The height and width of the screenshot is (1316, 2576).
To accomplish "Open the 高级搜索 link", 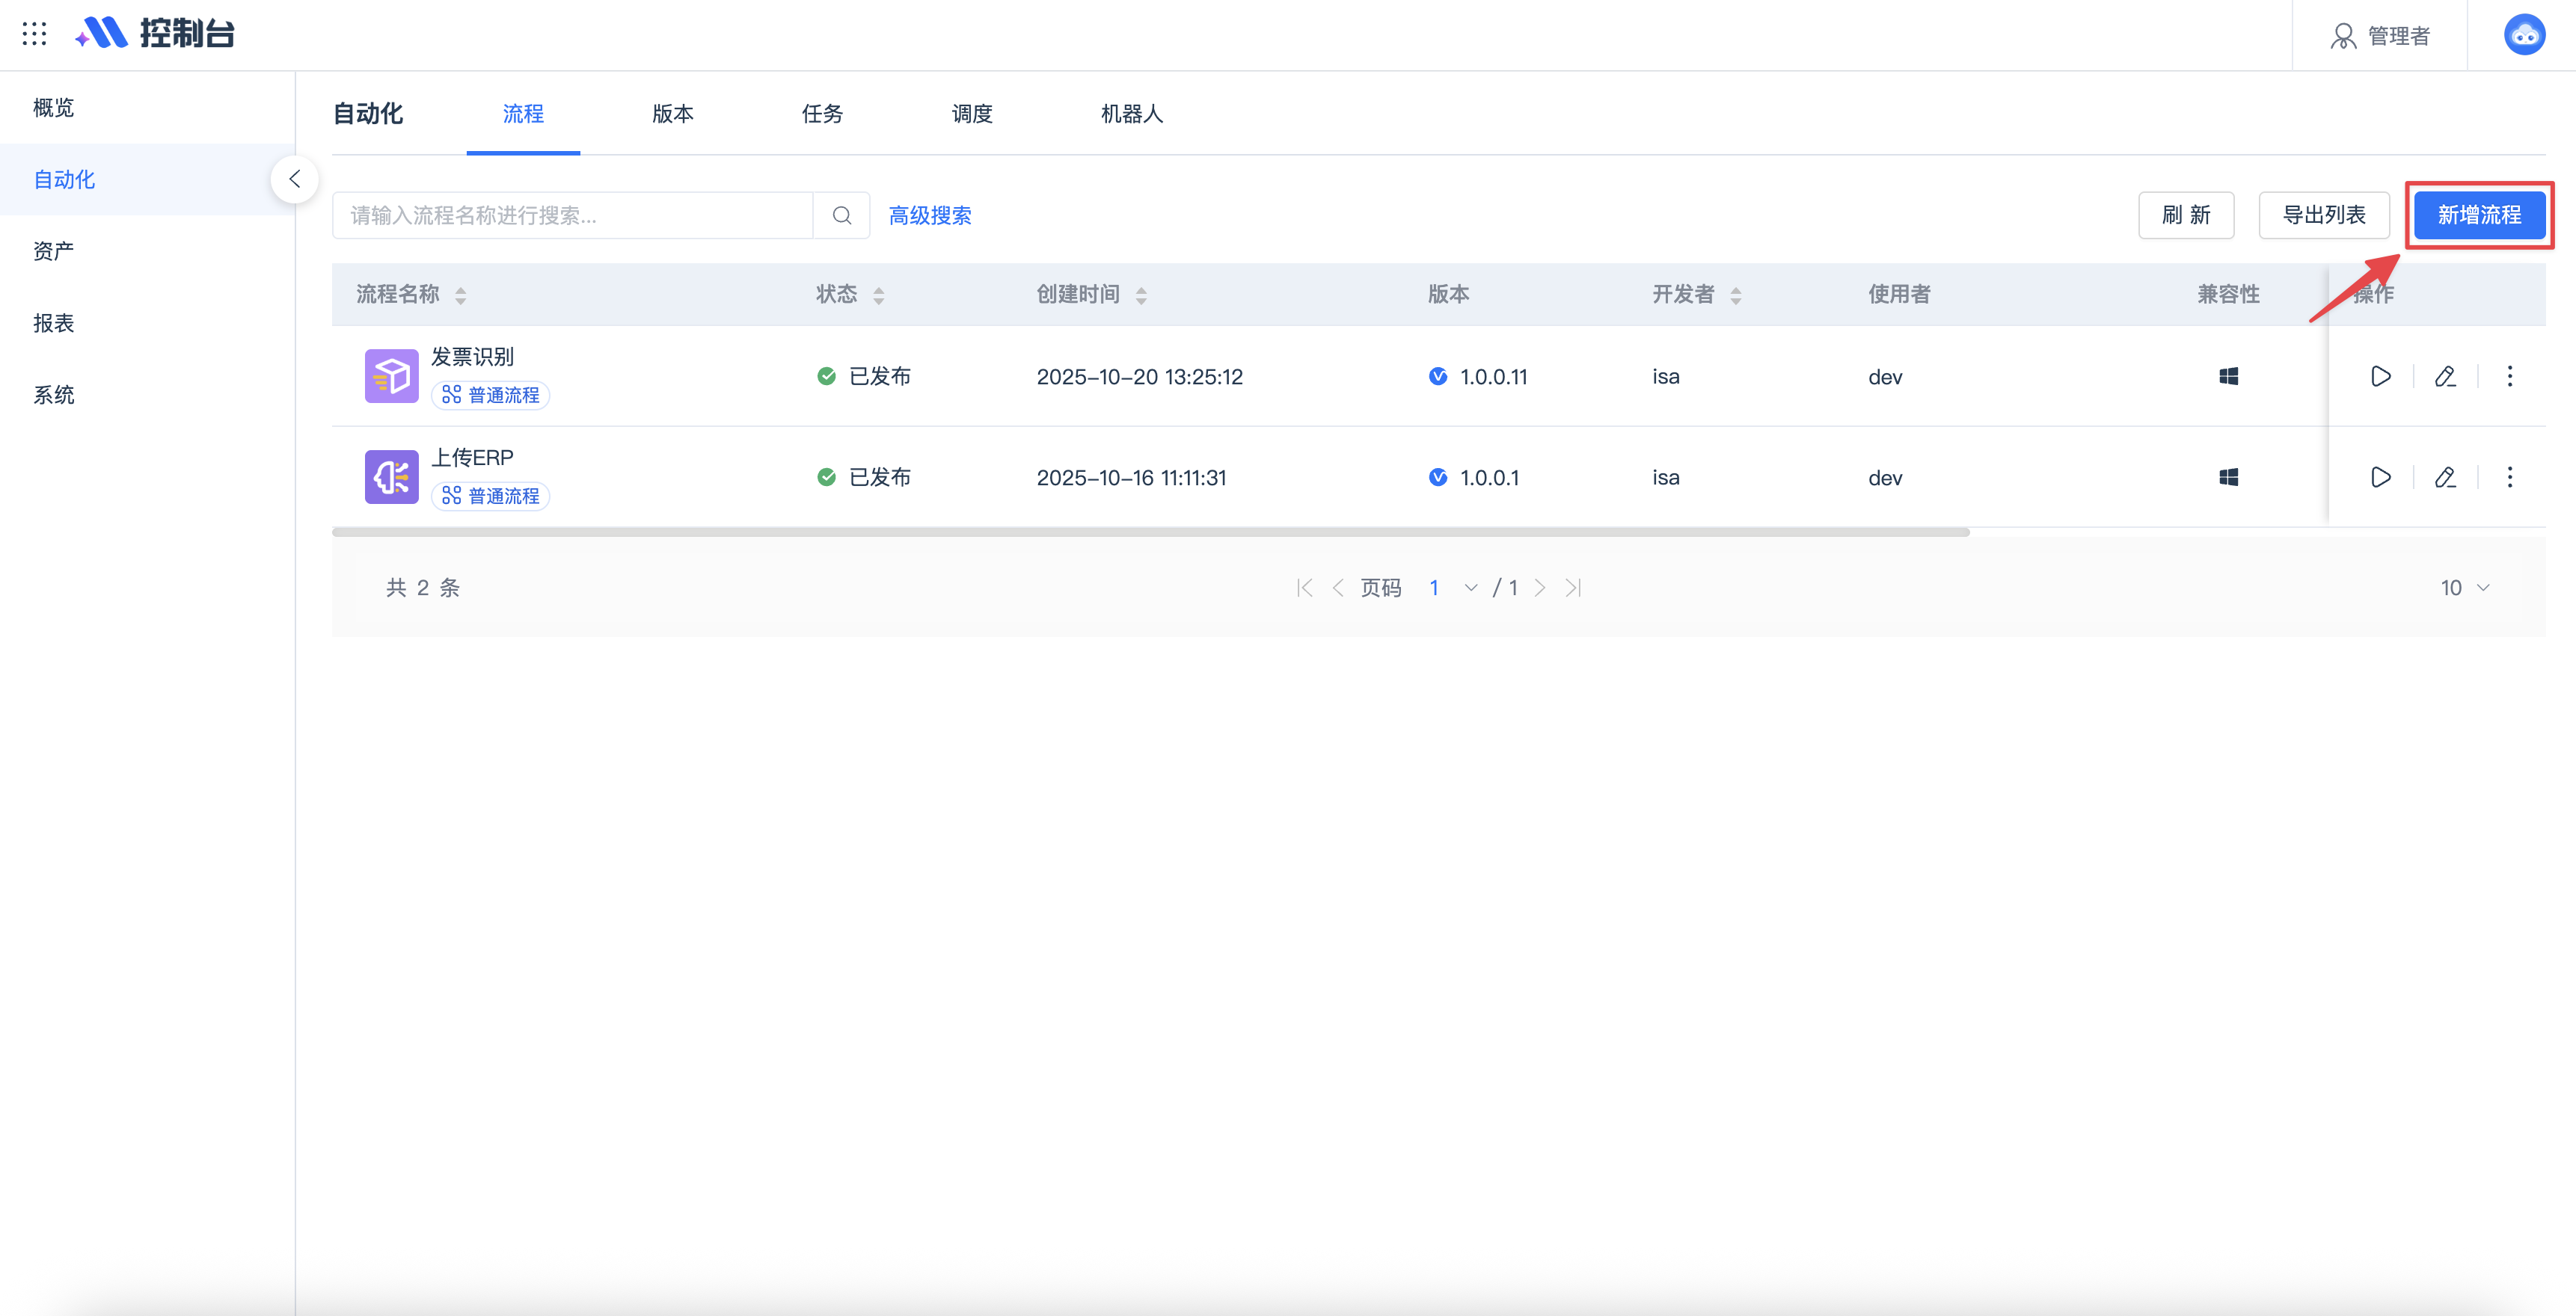I will click(x=930, y=215).
